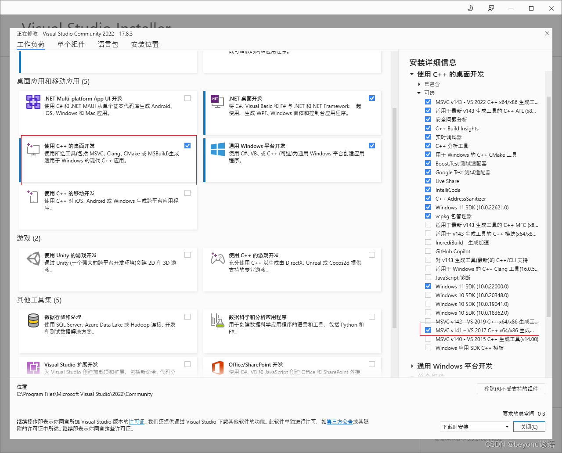Check the .NET Multi-platform App UI 开发 workload
Viewport: 562px width, 453px height.
click(187, 98)
